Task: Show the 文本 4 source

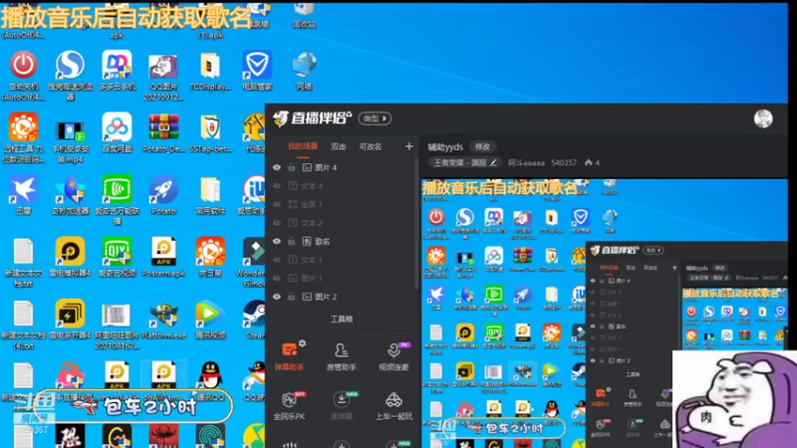Action: point(277,186)
